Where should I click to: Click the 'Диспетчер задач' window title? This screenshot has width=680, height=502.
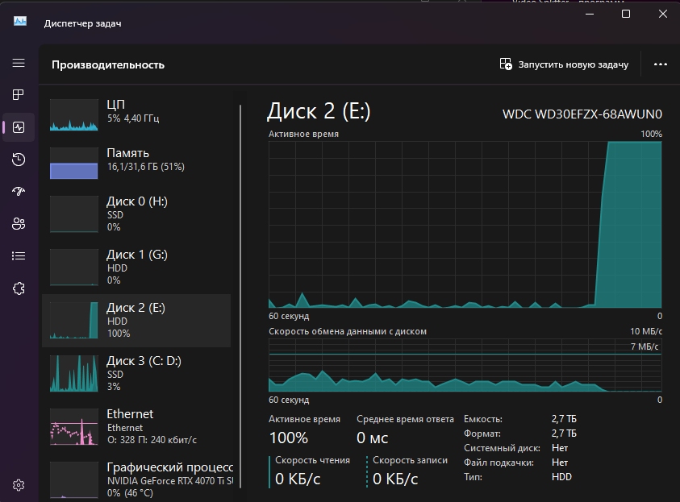[82, 23]
